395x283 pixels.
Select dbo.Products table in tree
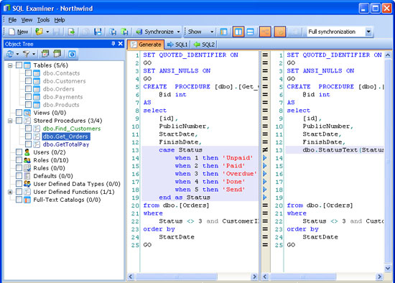(61, 105)
